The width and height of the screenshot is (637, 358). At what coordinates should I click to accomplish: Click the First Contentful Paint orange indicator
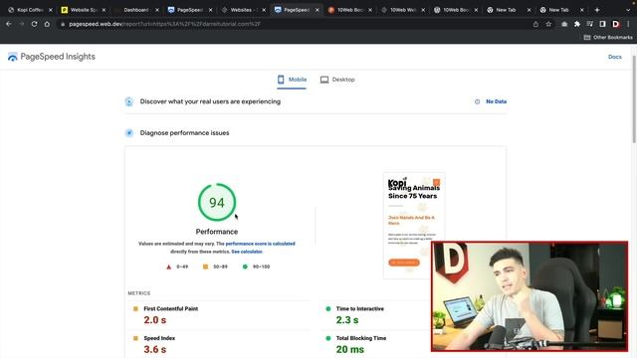(x=135, y=309)
